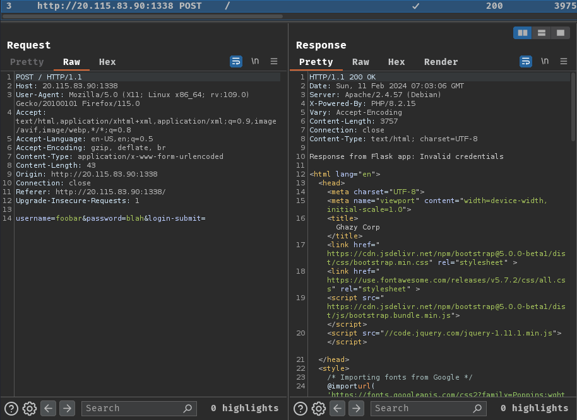The image size is (577, 420).
Task: Open search settings gear under Request panel
Action: pyautogui.click(x=30, y=408)
